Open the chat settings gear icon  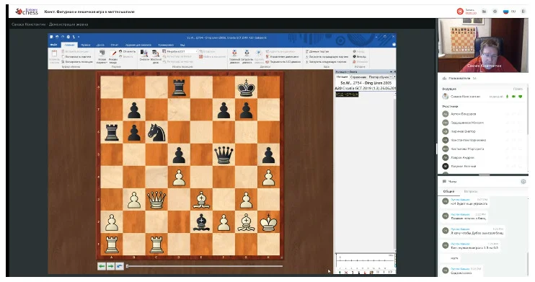click(x=523, y=182)
